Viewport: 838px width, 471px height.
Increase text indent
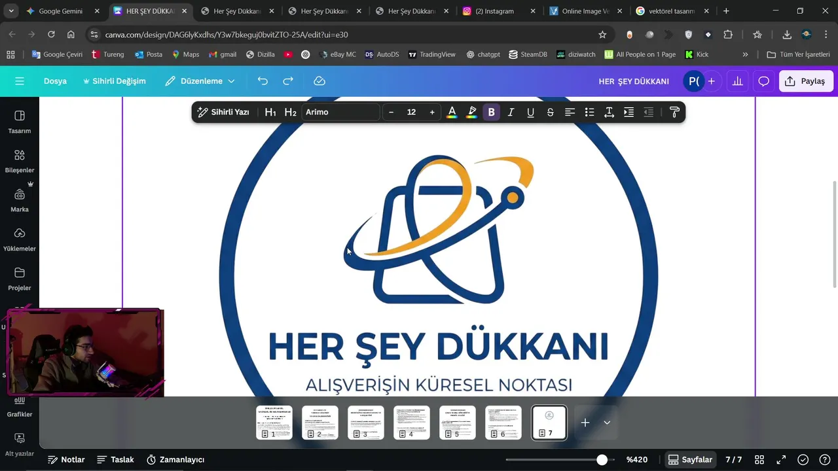click(628, 112)
